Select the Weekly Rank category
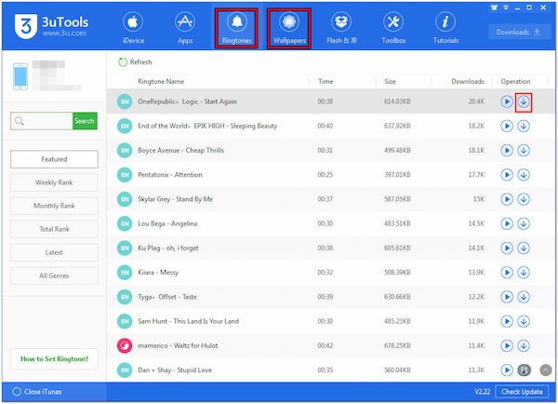558x404 pixels. (x=54, y=182)
